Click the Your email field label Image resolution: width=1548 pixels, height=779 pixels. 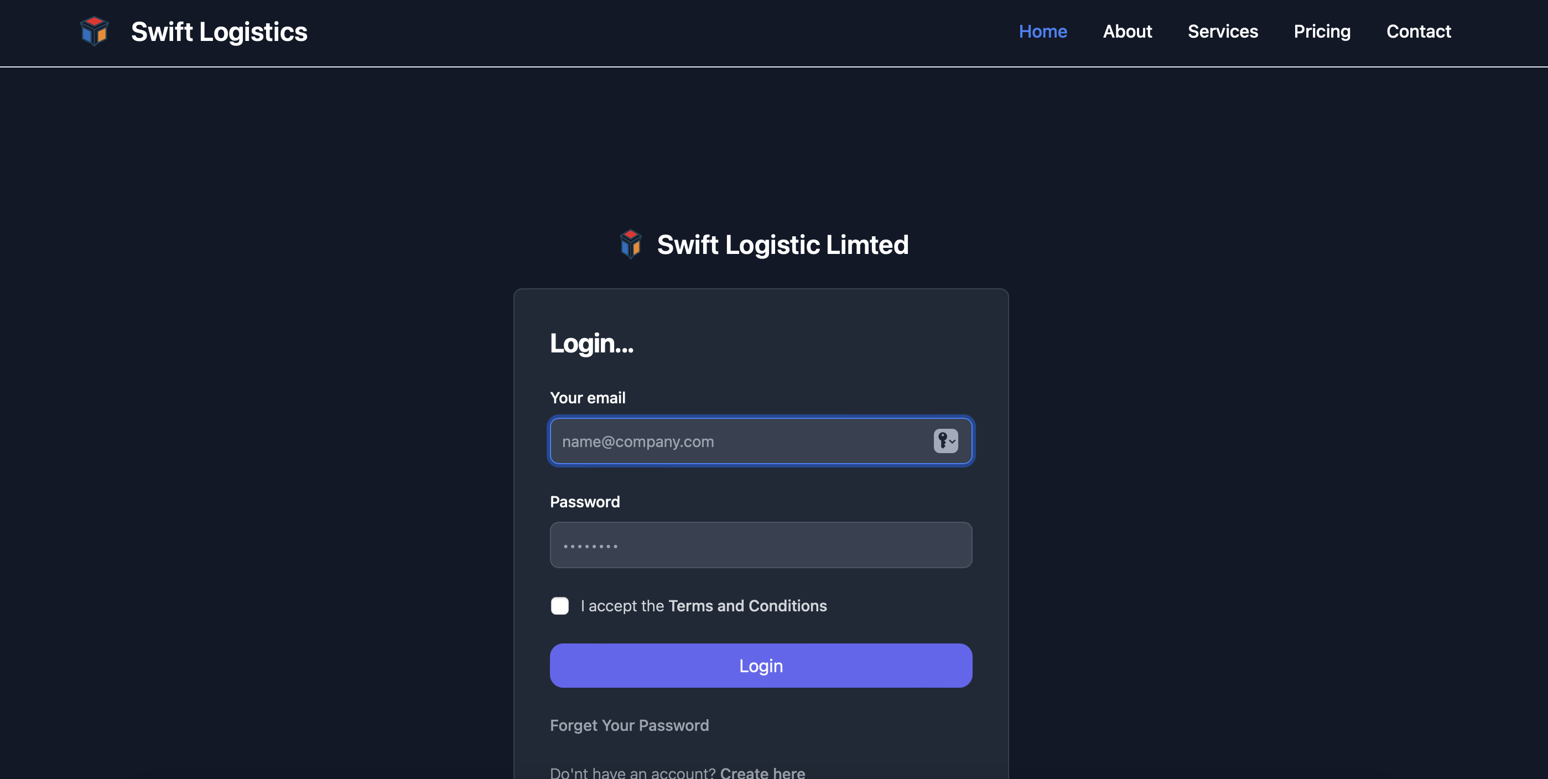[x=587, y=398]
